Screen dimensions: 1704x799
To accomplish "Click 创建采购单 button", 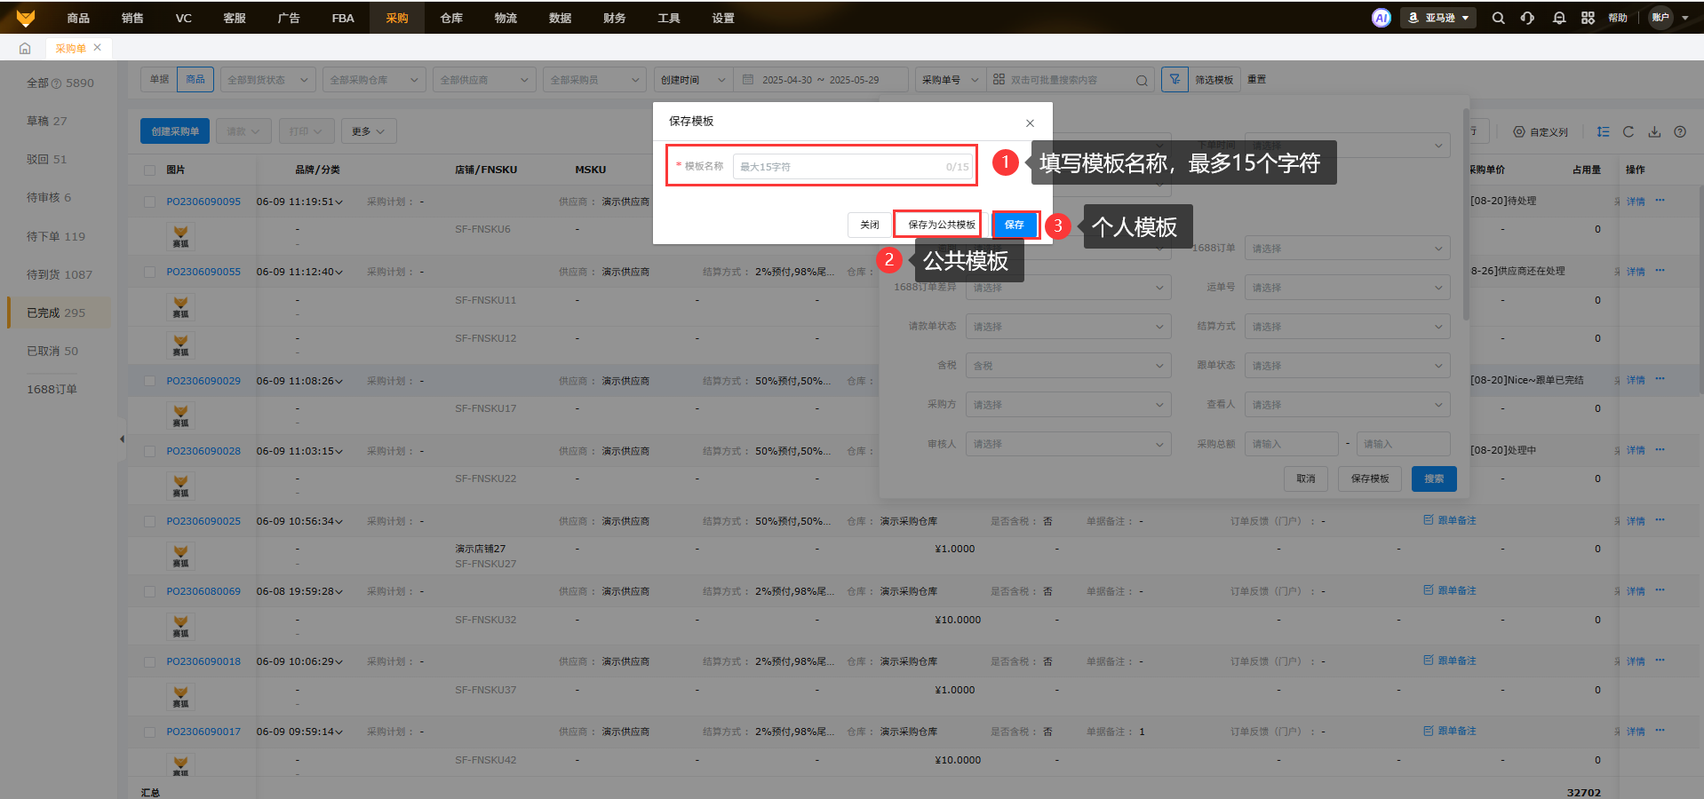I will pyautogui.click(x=175, y=131).
